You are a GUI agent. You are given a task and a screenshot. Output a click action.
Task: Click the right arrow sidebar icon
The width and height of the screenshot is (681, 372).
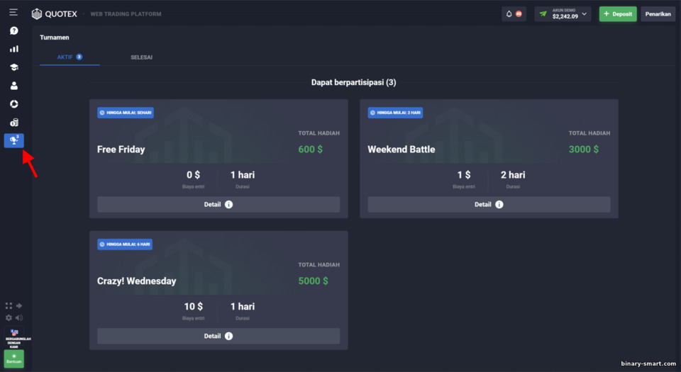point(19,305)
